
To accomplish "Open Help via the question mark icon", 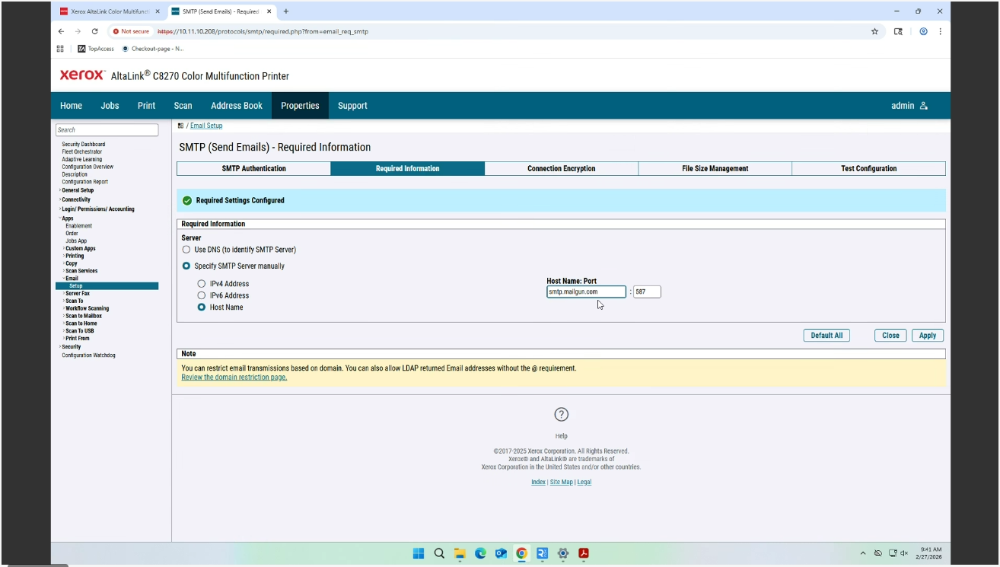I will [x=561, y=414].
